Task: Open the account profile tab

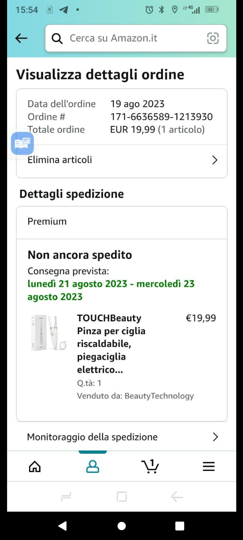Action: coord(92,467)
